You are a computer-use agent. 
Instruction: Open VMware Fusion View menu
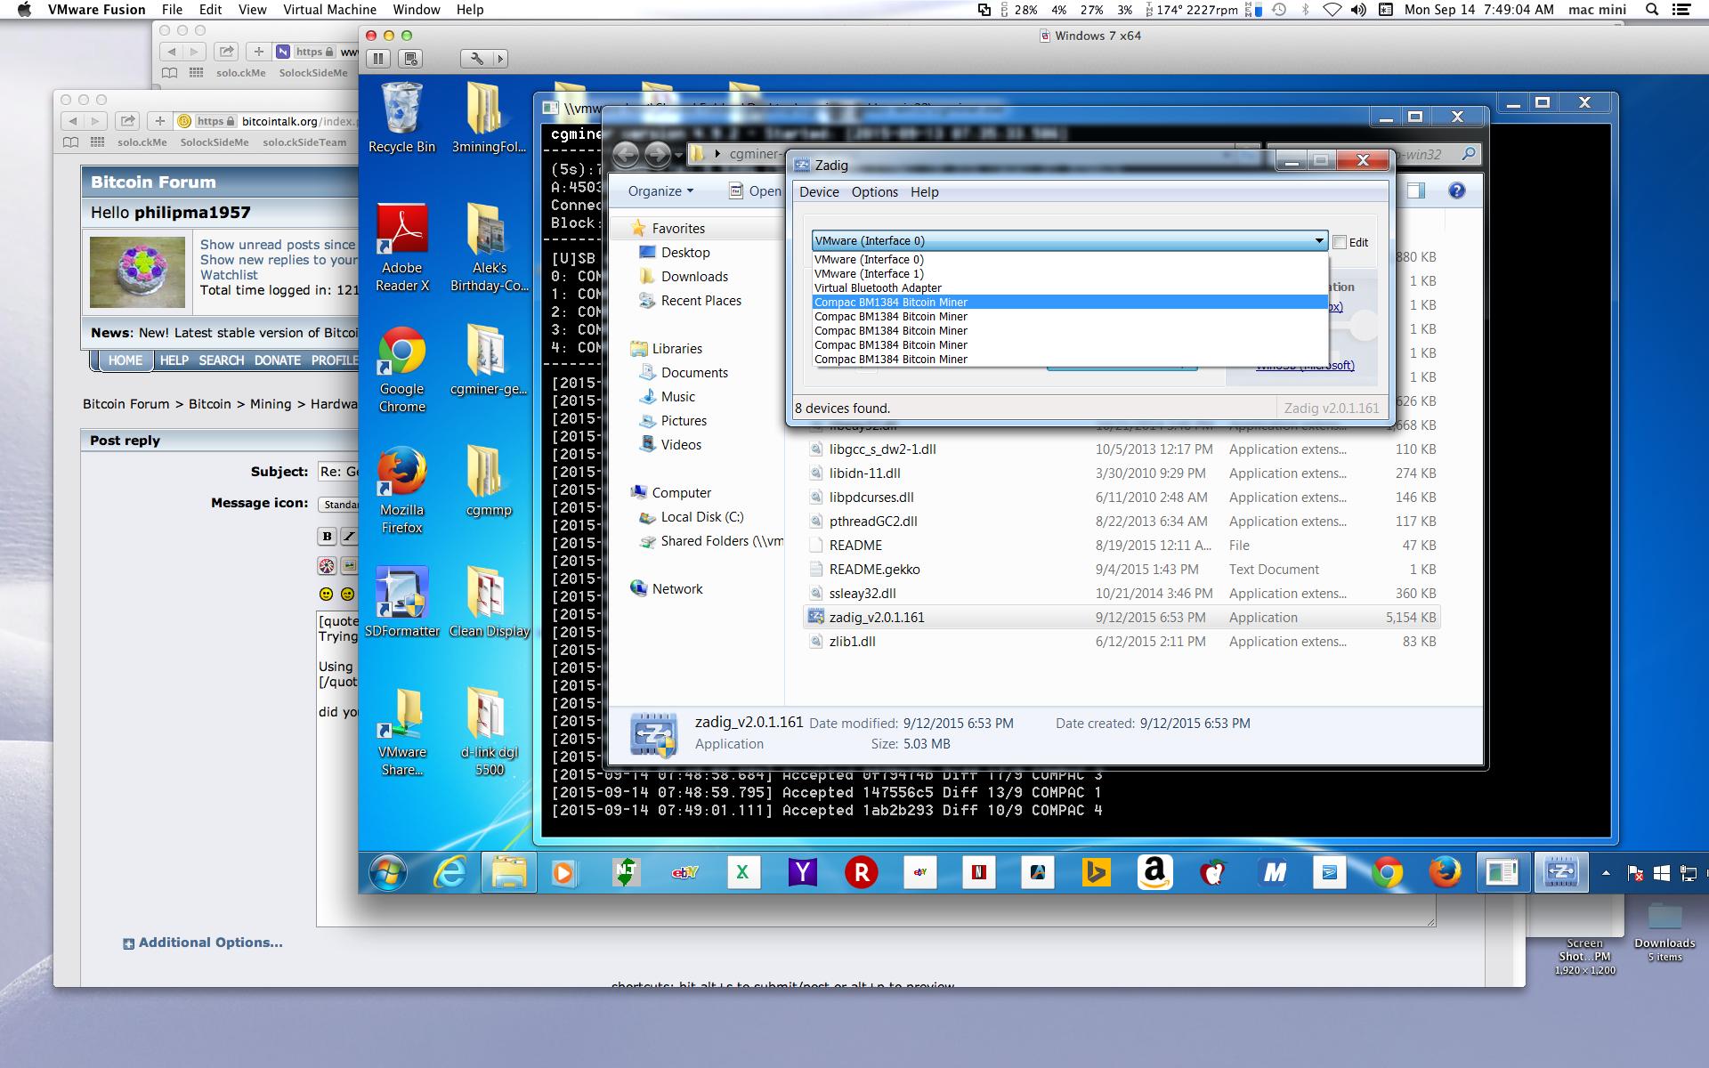click(x=253, y=10)
